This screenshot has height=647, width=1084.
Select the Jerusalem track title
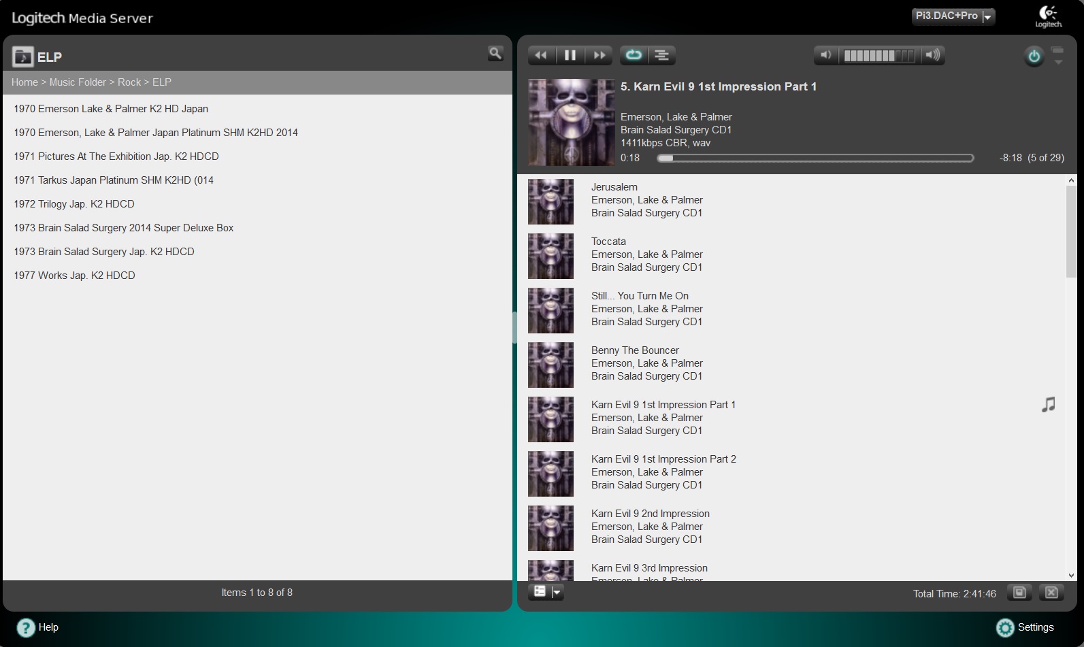(x=614, y=187)
